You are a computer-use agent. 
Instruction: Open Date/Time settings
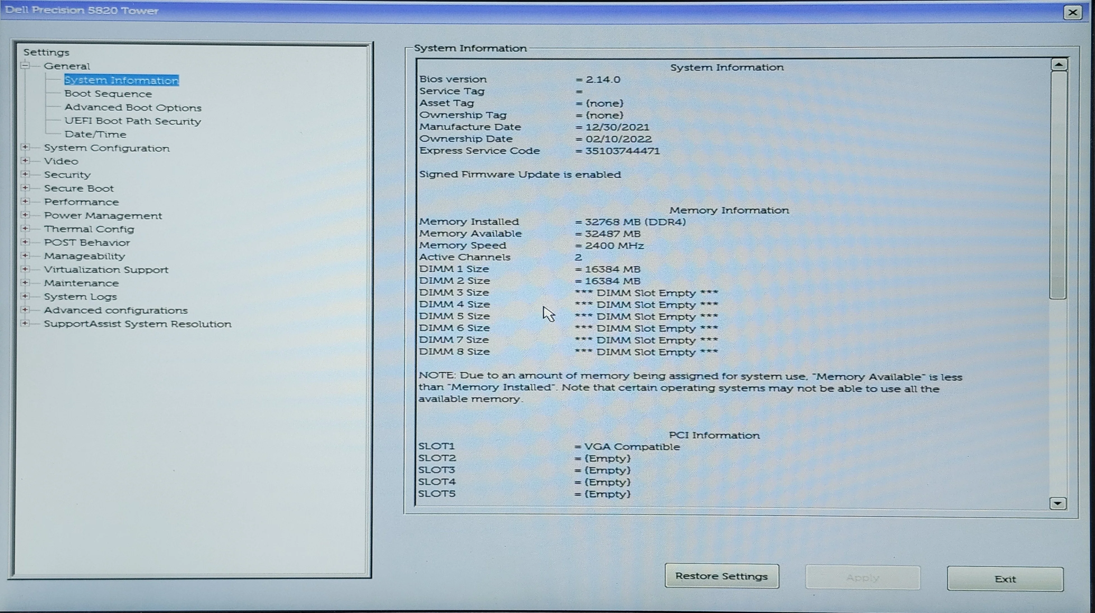[95, 134]
